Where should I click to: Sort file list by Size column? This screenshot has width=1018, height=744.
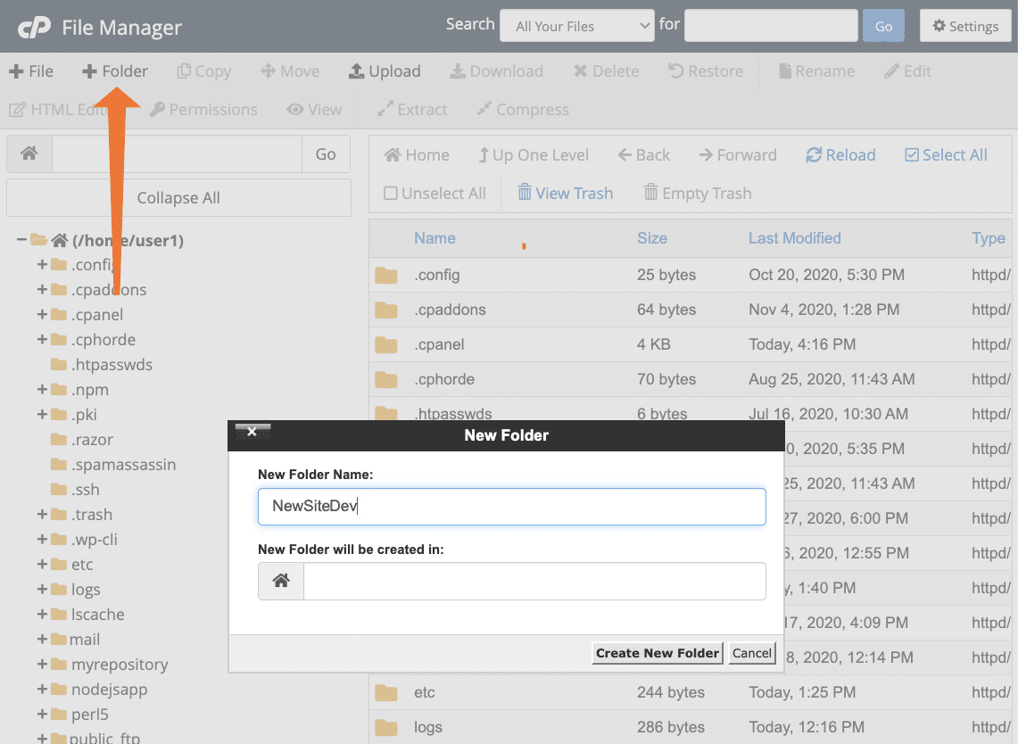pyautogui.click(x=651, y=238)
